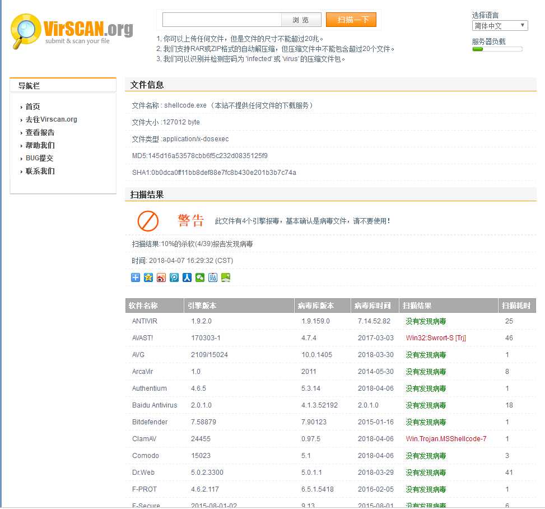Click the orange prohibited warning icon
This screenshot has height=509, width=545.
[148, 220]
